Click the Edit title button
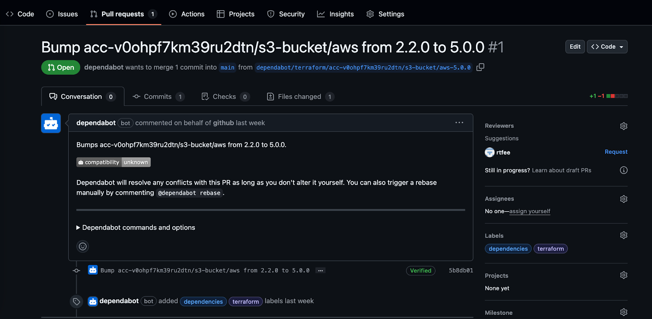The width and height of the screenshot is (652, 319). click(575, 47)
